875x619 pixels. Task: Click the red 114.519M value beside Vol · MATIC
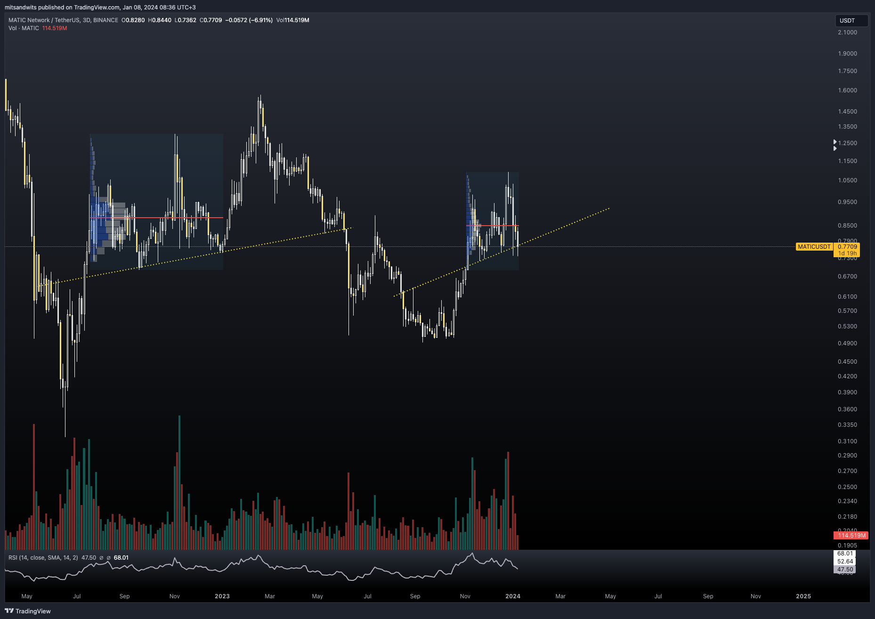coord(55,28)
